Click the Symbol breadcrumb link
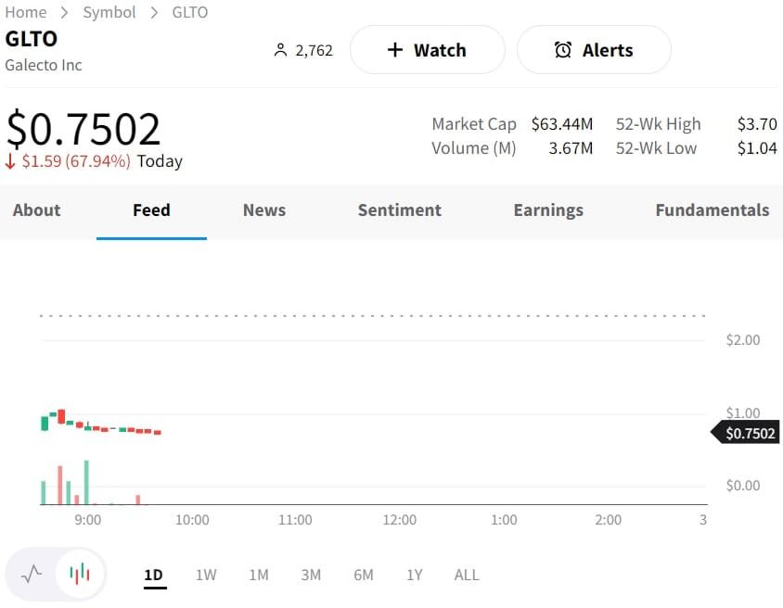 (109, 12)
